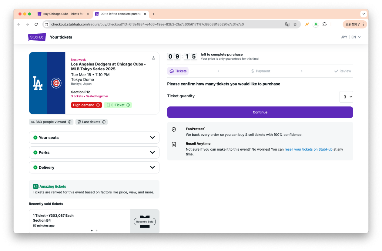Viewport: 382px width, 251px height.
Task: Open the JPY EN currency language selector
Action: coord(351,37)
